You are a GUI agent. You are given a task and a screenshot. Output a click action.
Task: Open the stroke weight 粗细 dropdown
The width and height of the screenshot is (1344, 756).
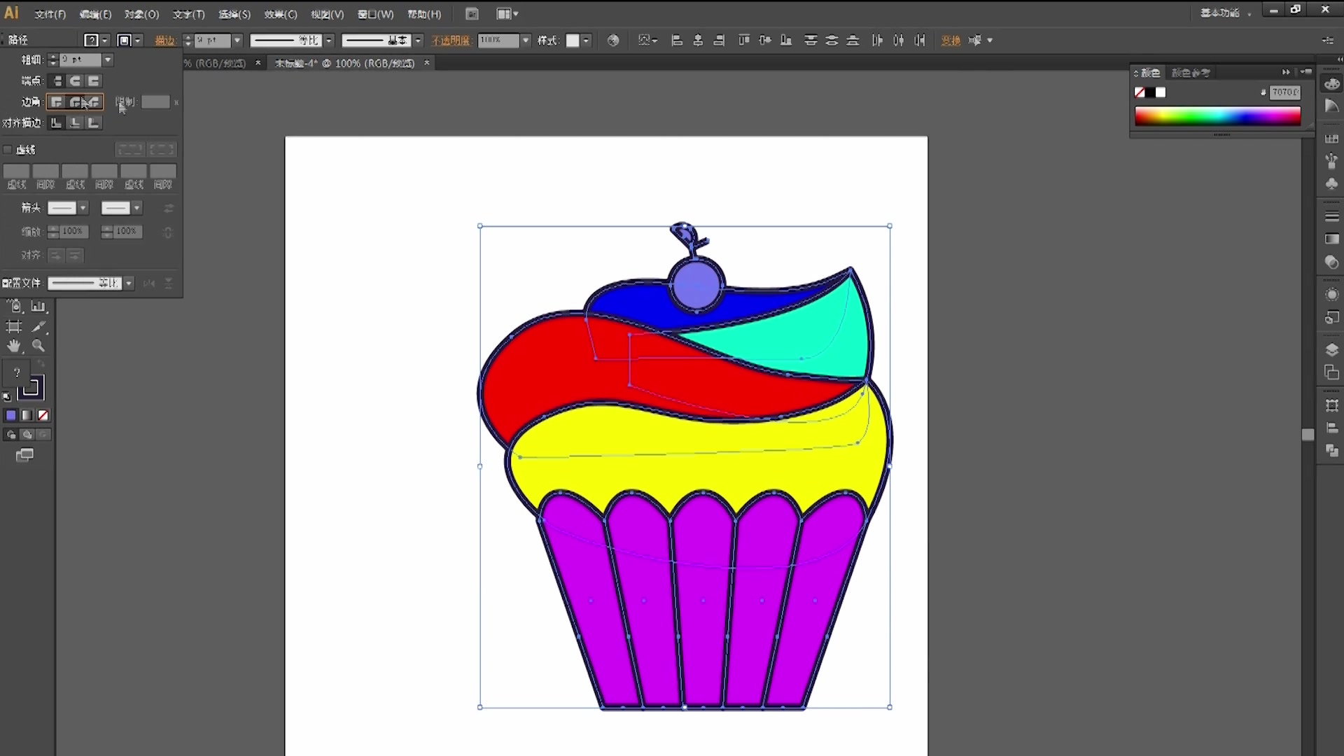[x=108, y=60]
